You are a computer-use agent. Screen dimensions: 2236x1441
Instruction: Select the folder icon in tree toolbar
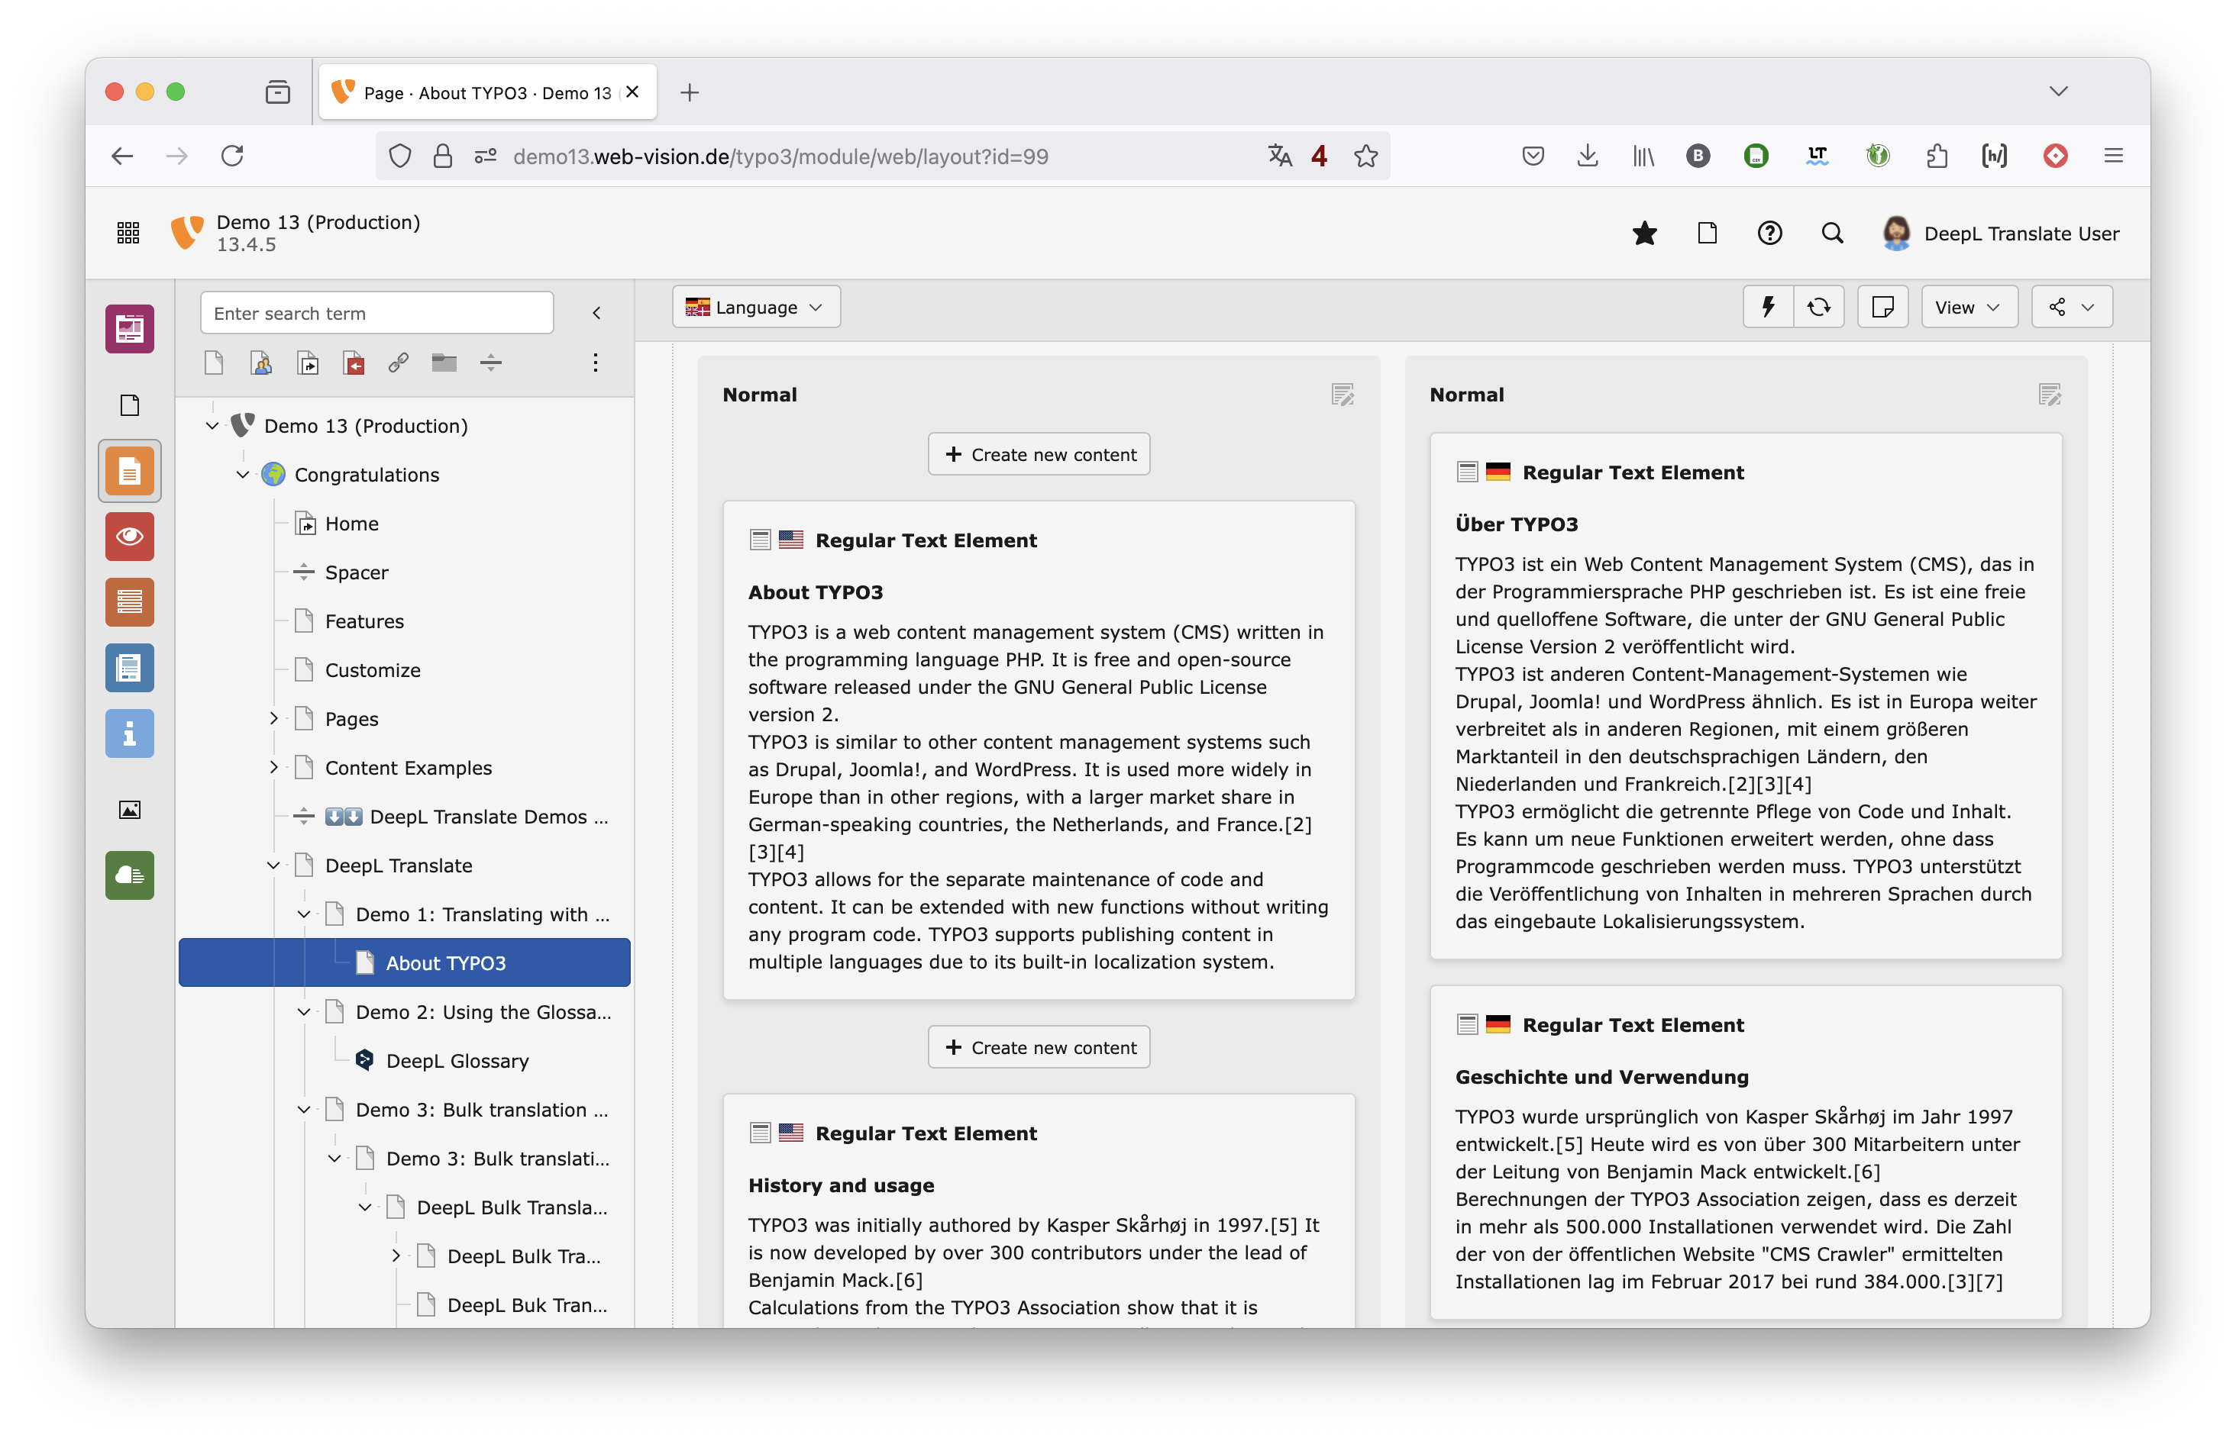coord(444,363)
